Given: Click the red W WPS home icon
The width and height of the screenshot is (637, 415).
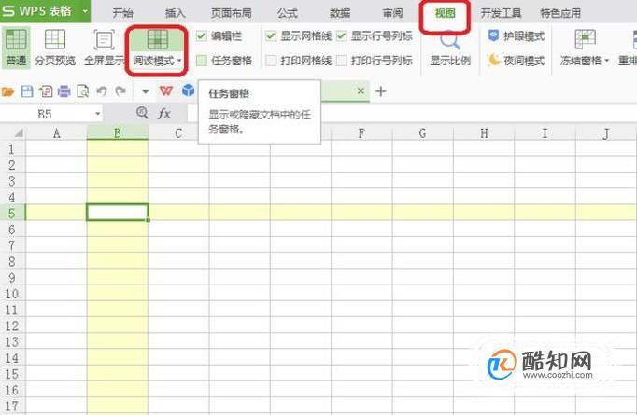Looking at the screenshot, I should [x=166, y=90].
